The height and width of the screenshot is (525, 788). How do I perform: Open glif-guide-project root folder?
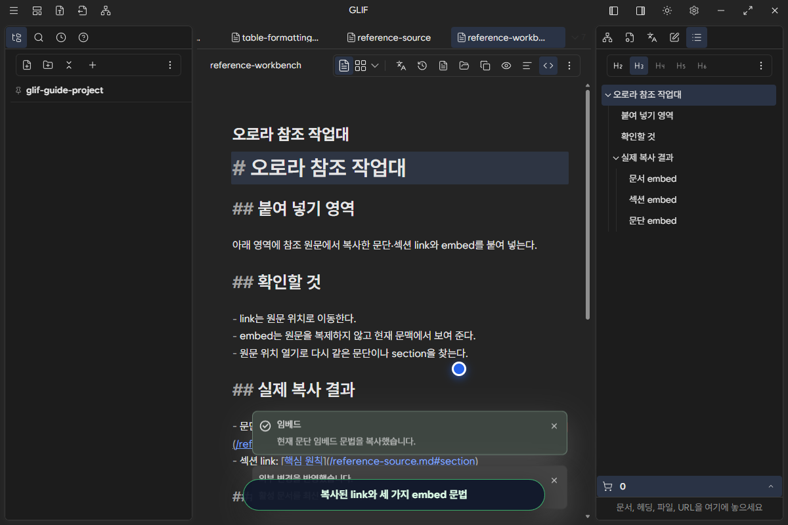pyautogui.click(x=64, y=91)
